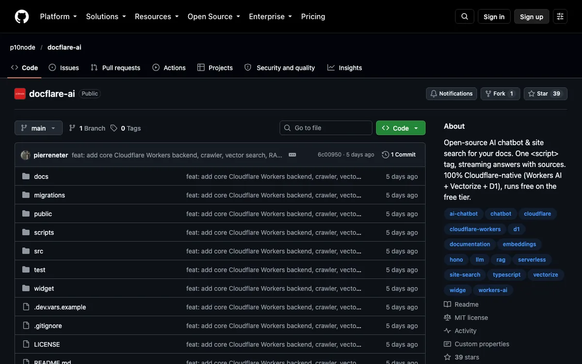Image resolution: width=582 pixels, height=364 pixels.
Task: Open the migrations folder
Action: click(x=49, y=195)
